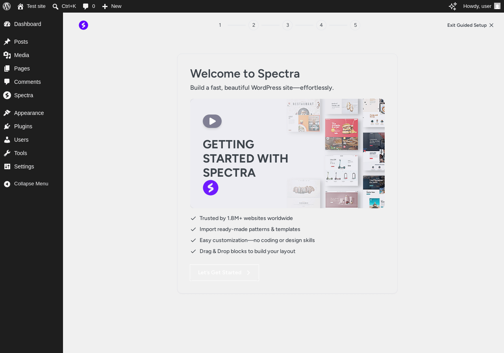Click the Dashboard gauge icon
The image size is (504, 353).
coord(7,24)
